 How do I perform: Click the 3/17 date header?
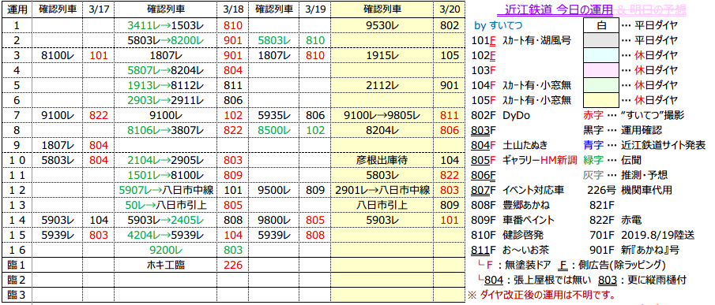pos(98,10)
